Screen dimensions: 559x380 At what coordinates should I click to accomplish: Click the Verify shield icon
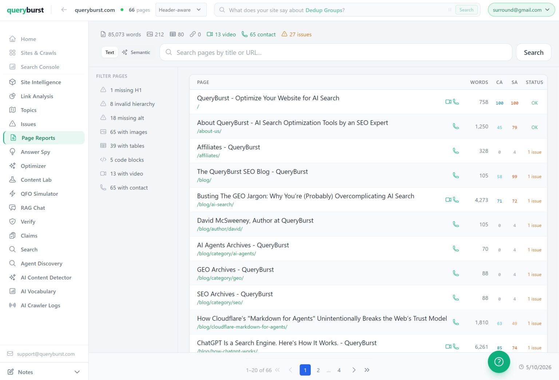point(12,221)
